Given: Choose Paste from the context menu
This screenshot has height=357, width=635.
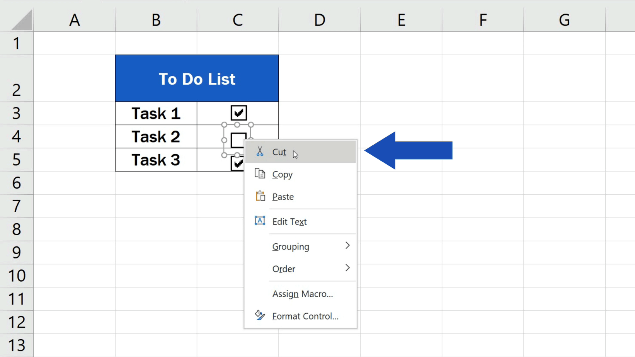Looking at the screenshot, I should pos(283,196).
